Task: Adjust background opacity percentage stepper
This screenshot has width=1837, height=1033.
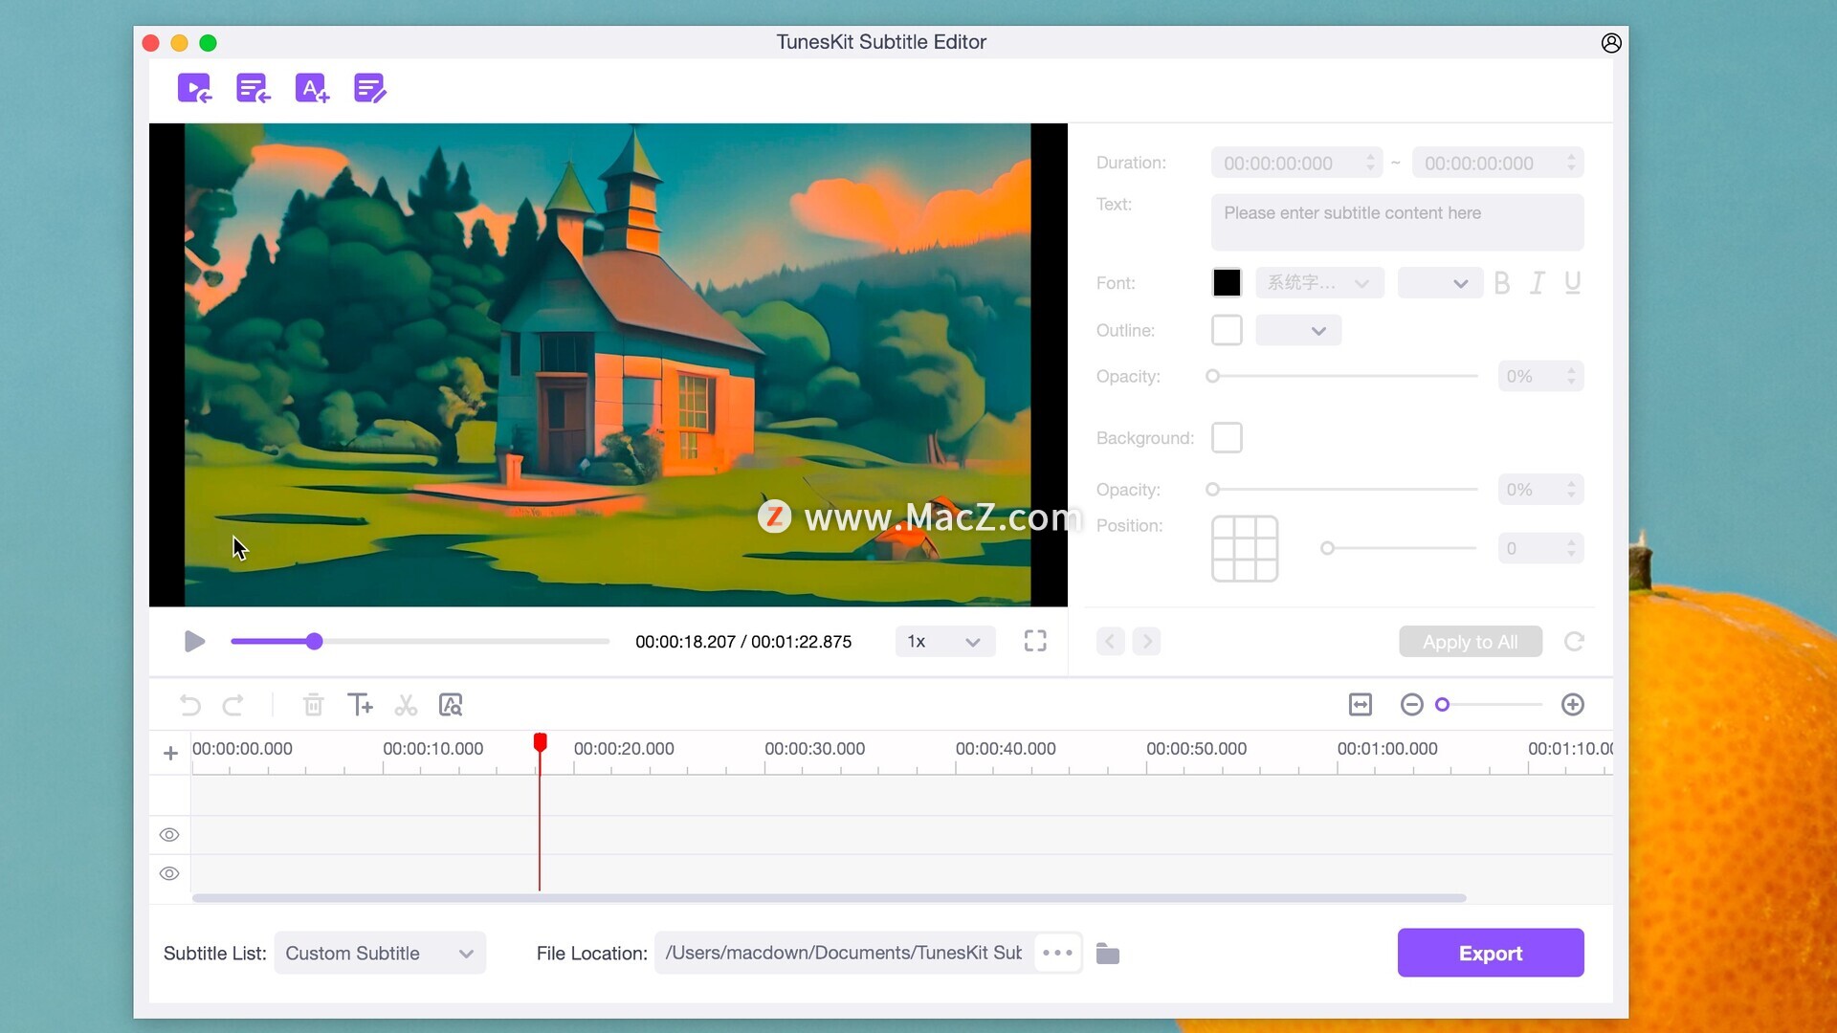Action: (x=1570, y=489)
